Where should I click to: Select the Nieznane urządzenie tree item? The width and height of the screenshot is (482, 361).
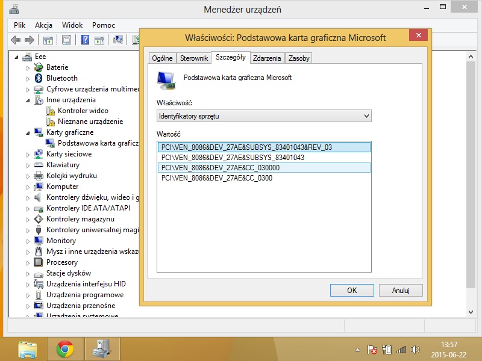[89, 121]
